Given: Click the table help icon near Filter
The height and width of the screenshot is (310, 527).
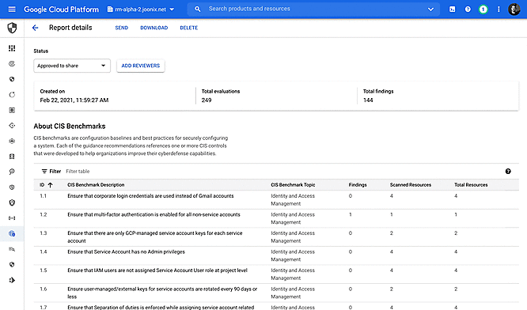Looking at the screenshot, I should click(508, 172).
